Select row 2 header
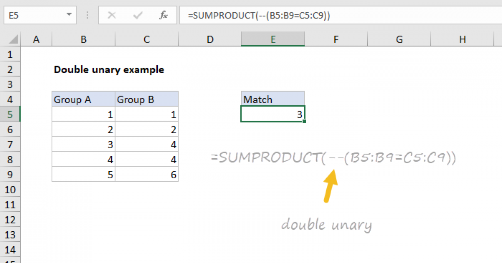 [10, 69]
